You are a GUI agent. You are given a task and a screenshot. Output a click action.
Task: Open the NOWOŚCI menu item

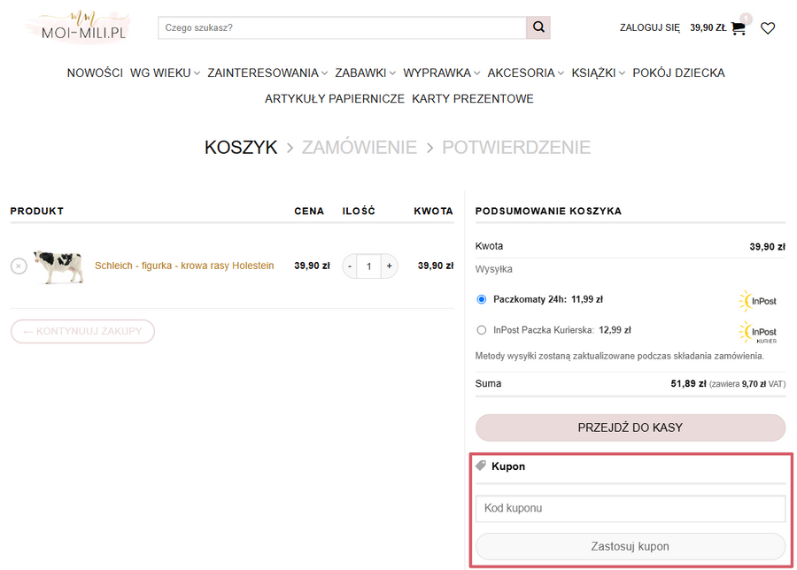[x=95, y=73]
